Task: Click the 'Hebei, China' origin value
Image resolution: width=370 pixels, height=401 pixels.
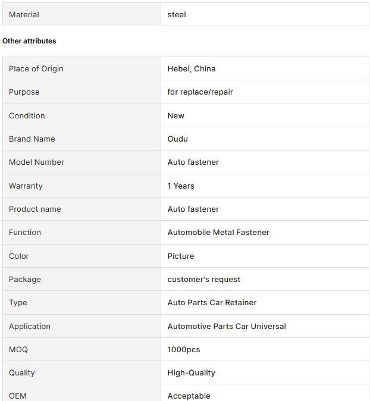Action: pos(192,68)
